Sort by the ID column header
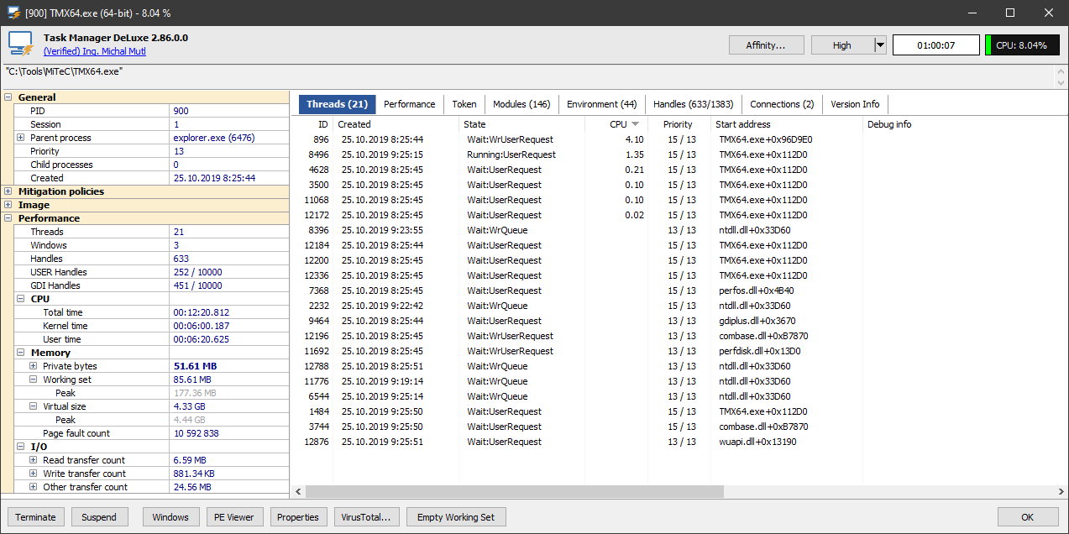This screenshot has width=1069, height=534. 312,124
